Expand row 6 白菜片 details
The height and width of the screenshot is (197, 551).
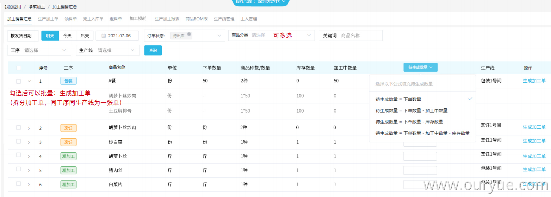29,185
